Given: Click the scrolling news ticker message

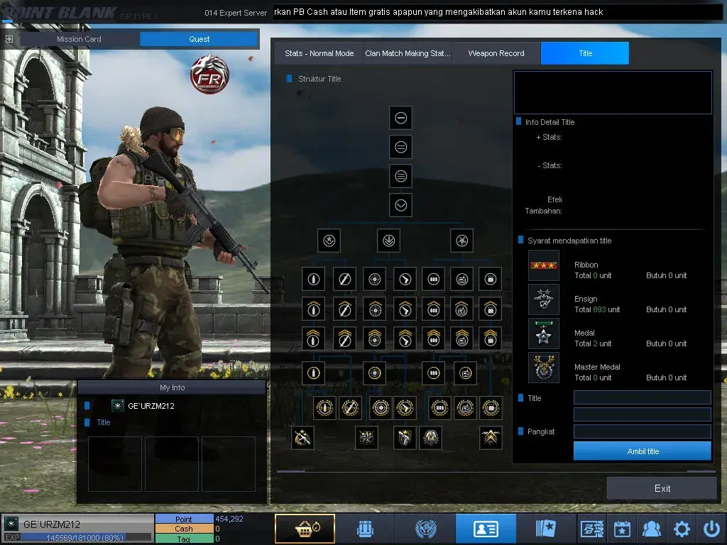Looking at the screenshot, I should coord(439,12).
